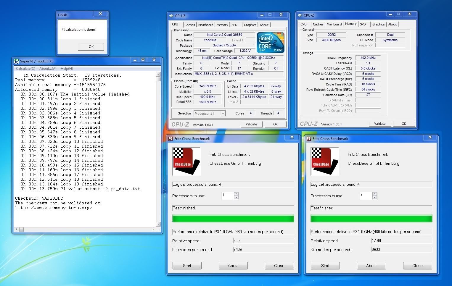The image size is (452, 286).
Task: Click the left Fritz Chess Benchmark title icon
Action: (171, 139)
